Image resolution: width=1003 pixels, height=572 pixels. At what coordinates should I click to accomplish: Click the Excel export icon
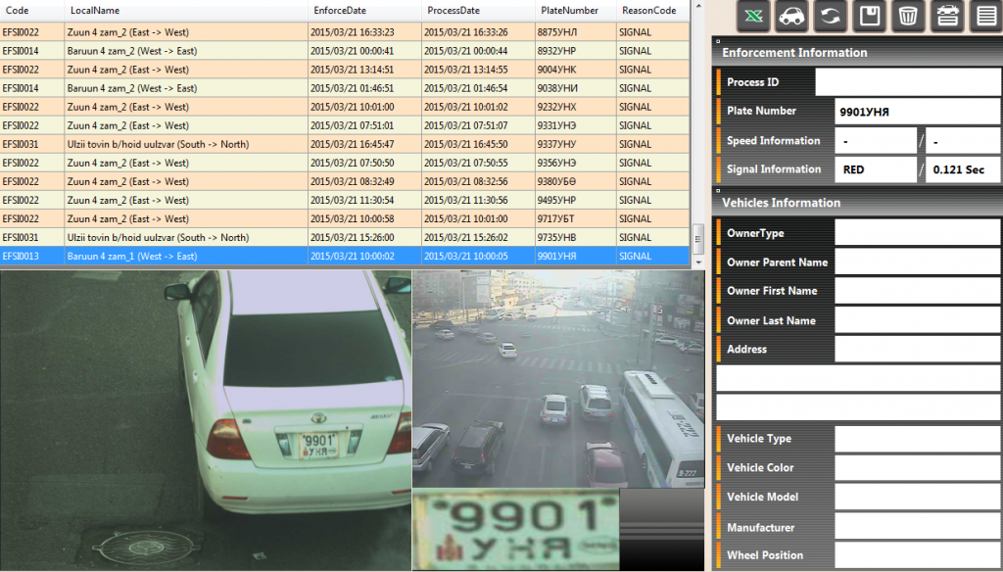(x=753, y=16)
